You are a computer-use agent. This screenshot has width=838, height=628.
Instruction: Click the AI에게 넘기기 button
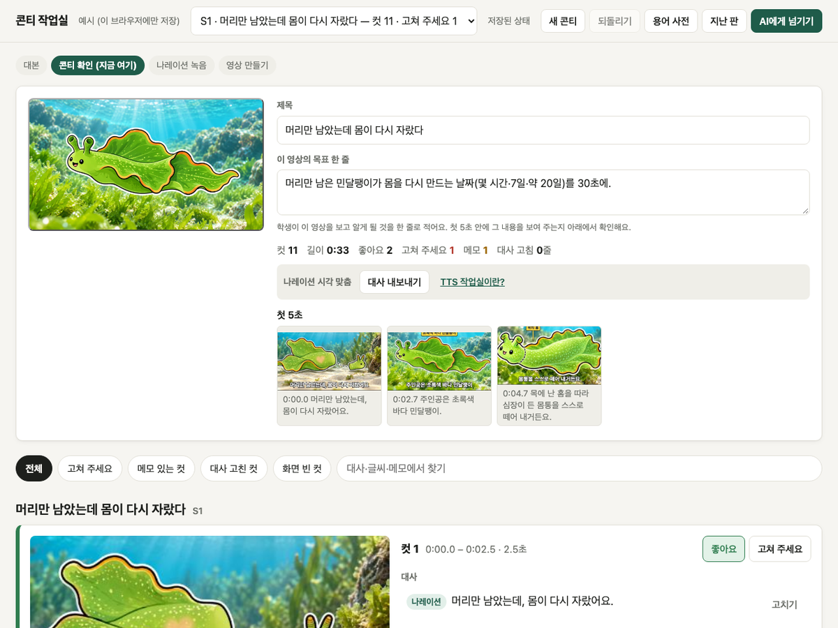pyautogui.click(x=786, y=21)
